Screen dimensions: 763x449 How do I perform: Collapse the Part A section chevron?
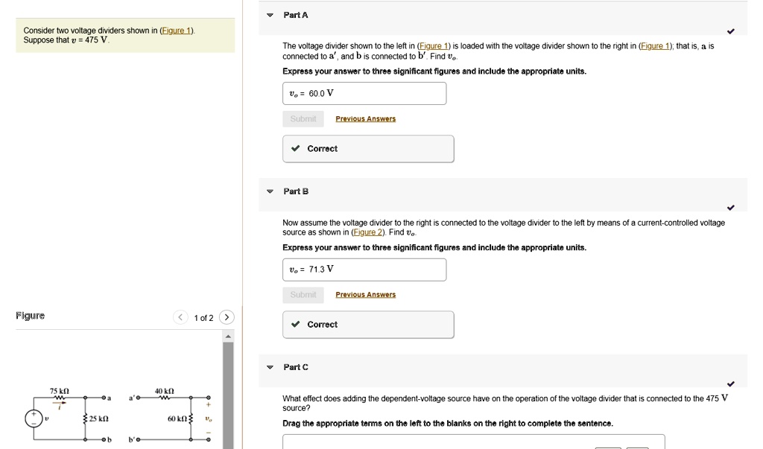click(269, 15)
